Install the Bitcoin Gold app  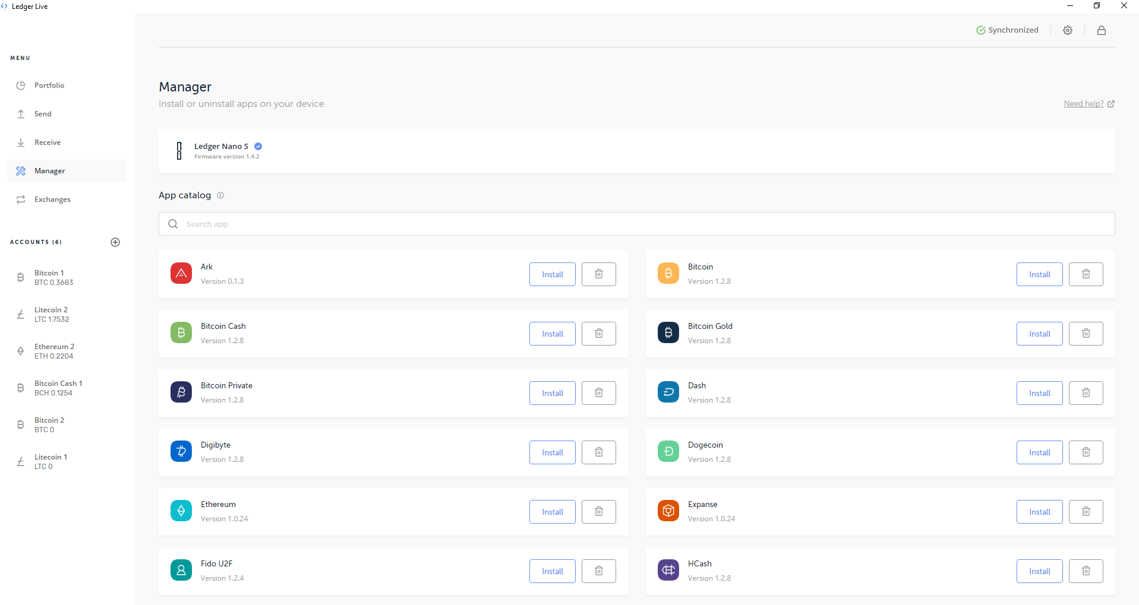tap(1040, 334)
